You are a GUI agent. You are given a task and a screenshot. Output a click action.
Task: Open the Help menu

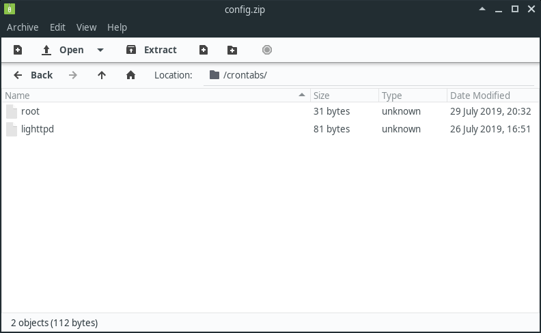(x=117, y=27)
